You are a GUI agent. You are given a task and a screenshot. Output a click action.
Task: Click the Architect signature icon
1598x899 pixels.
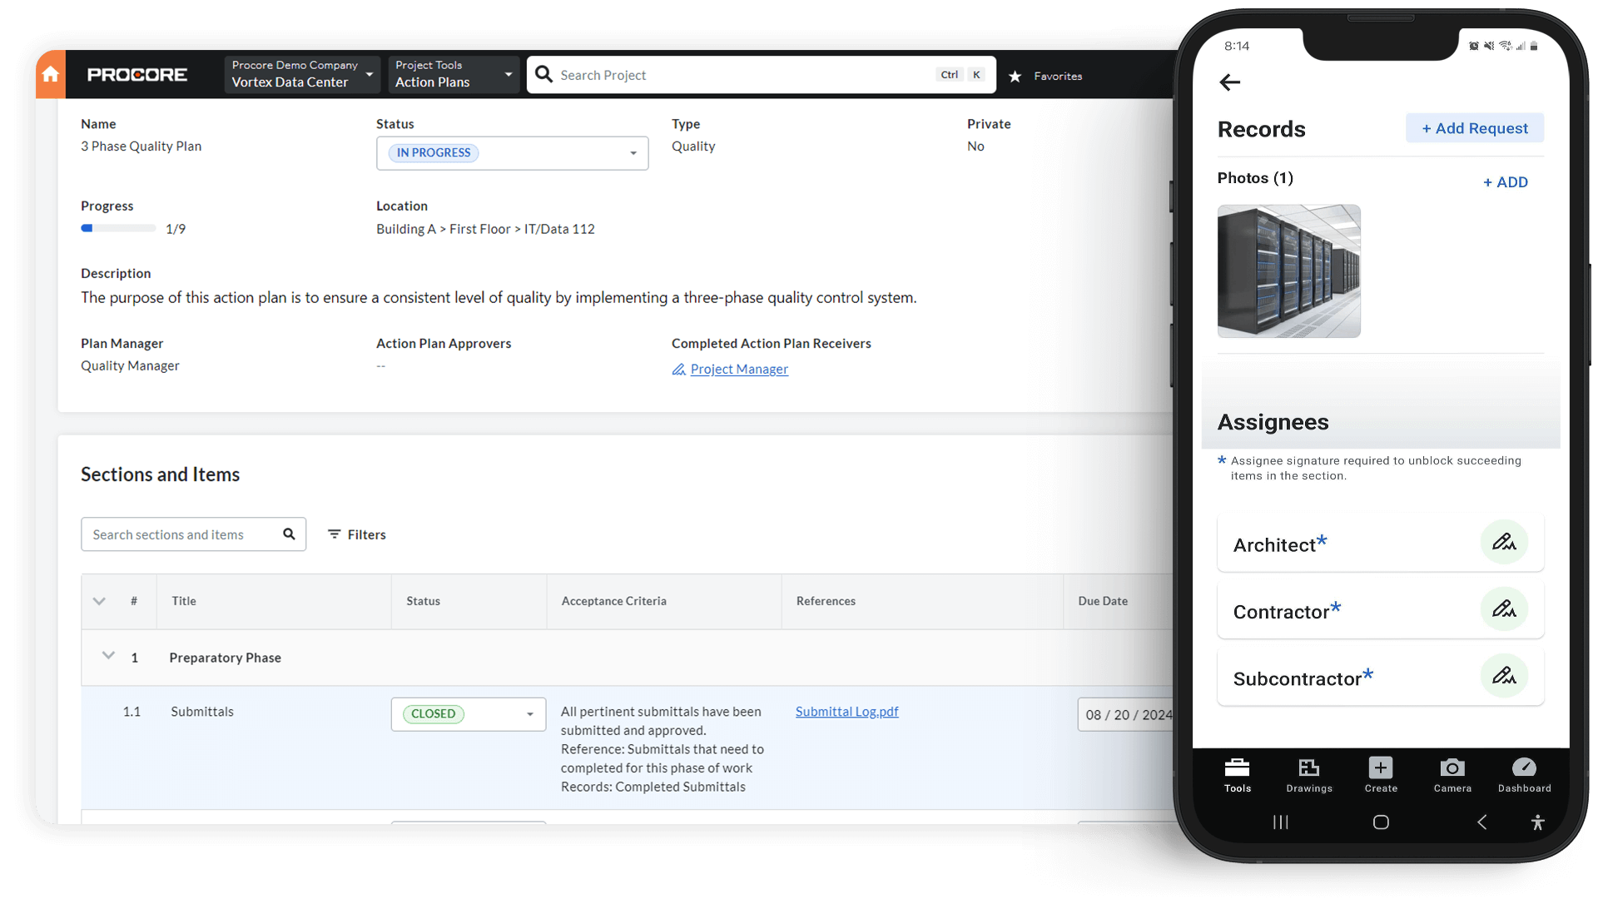pos(1504,541)
